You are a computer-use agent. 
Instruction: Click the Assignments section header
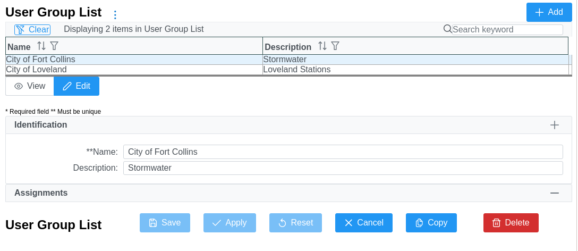click(x=41, y=193)
